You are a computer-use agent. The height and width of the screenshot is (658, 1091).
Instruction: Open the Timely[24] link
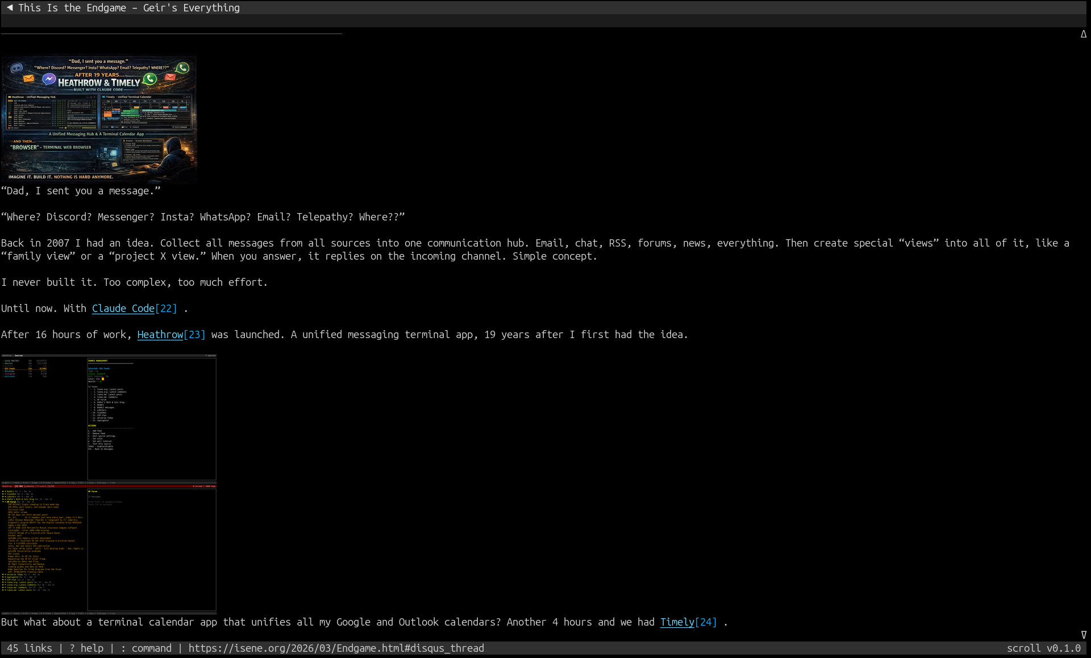pyautogui.click(x=689, y=622)
